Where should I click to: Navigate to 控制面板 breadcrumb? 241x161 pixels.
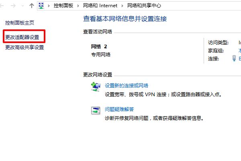(63, 6)
